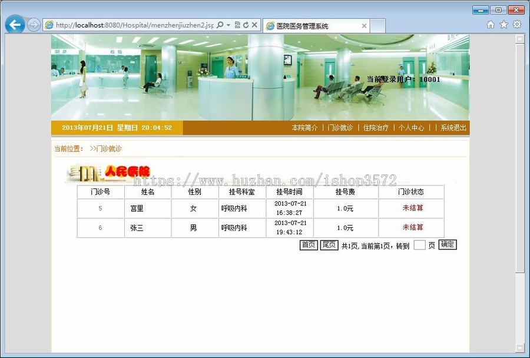Stop loading with the X icon in address bar
Screen dimensions: 530x358
(254, 25)
